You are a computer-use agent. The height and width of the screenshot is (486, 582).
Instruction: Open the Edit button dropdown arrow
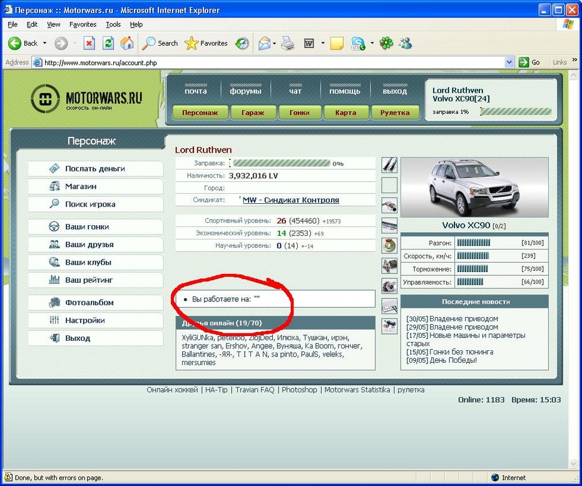coord(323,43)
